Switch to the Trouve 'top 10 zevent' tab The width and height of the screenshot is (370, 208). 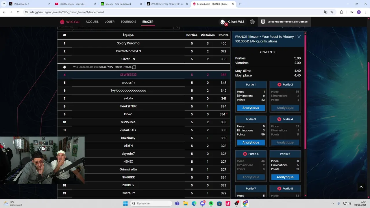[167, 4]
